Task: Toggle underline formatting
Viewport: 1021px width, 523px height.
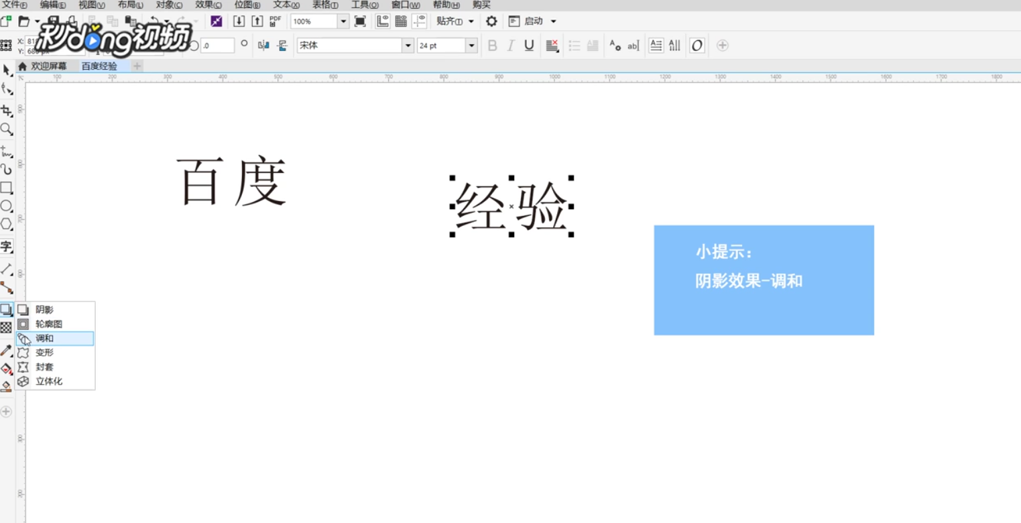Action: 529,46
